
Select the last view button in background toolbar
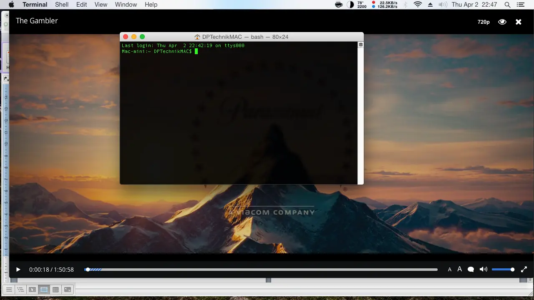click(x=67, y=290)
